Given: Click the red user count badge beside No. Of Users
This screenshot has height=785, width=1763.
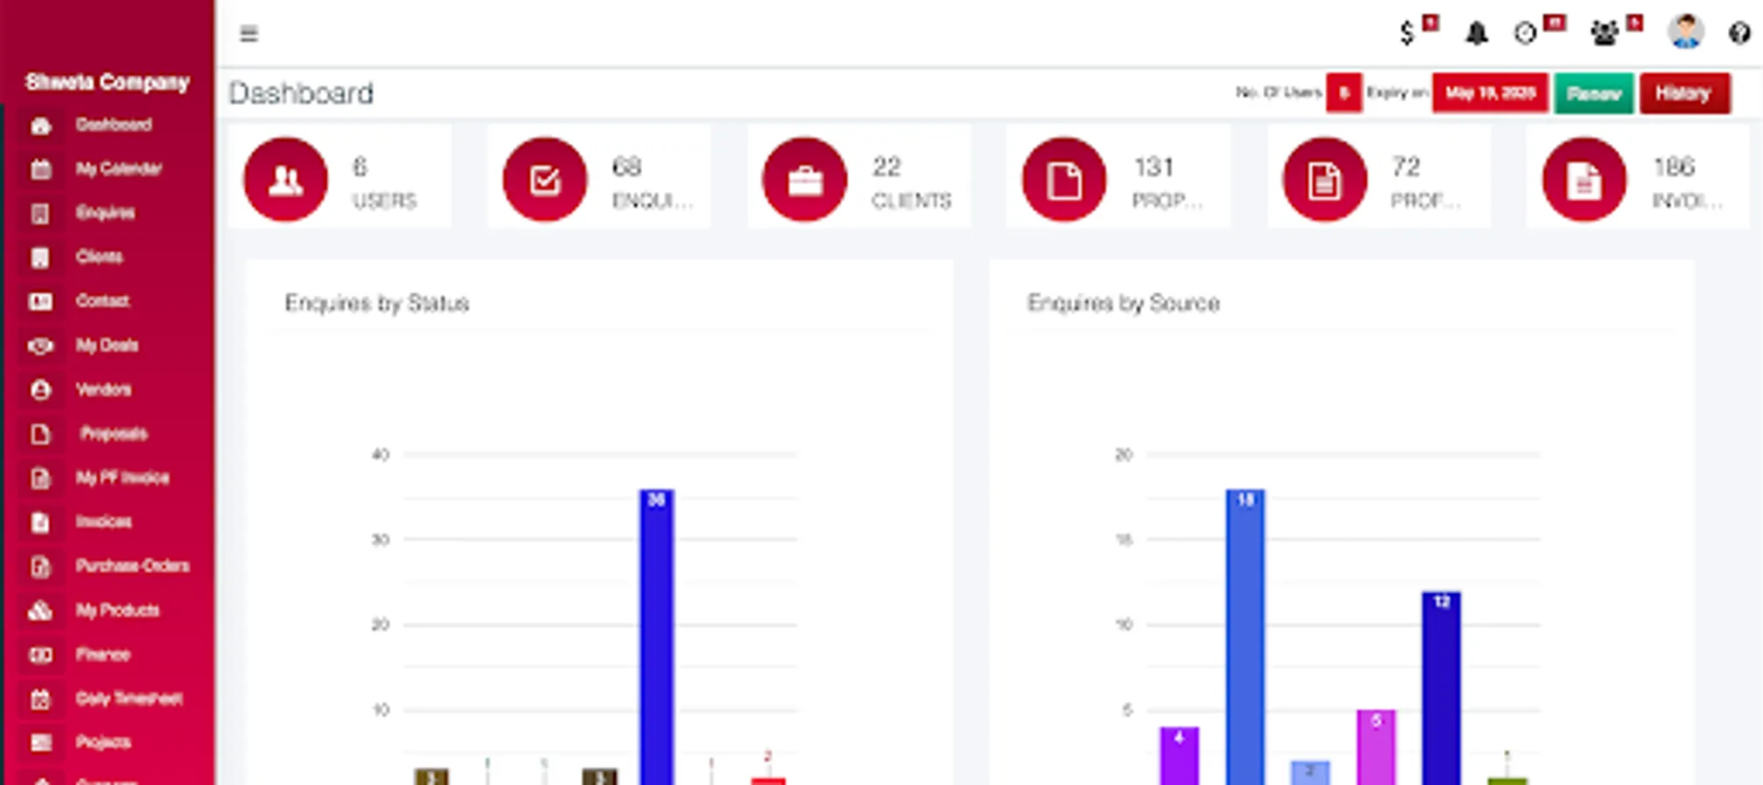Looking at the screenshot, I should 1344,93.
